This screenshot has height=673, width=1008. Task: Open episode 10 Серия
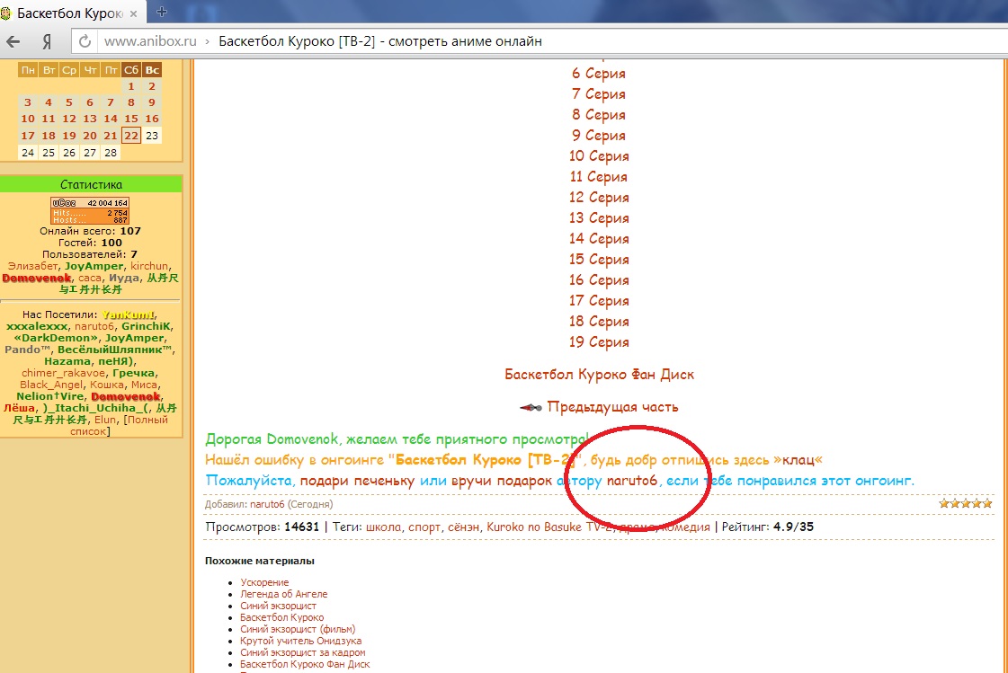point(598,156)
